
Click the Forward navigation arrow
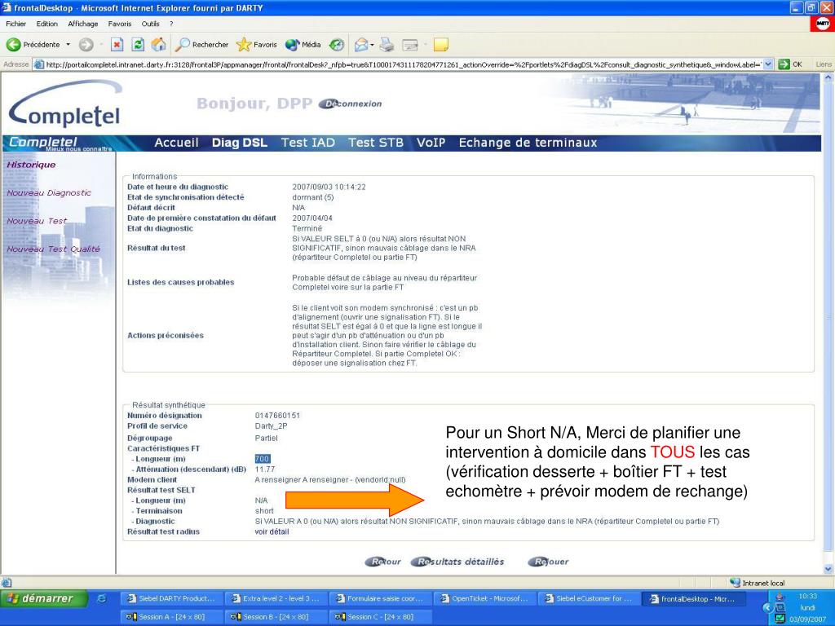click(86, 45)
